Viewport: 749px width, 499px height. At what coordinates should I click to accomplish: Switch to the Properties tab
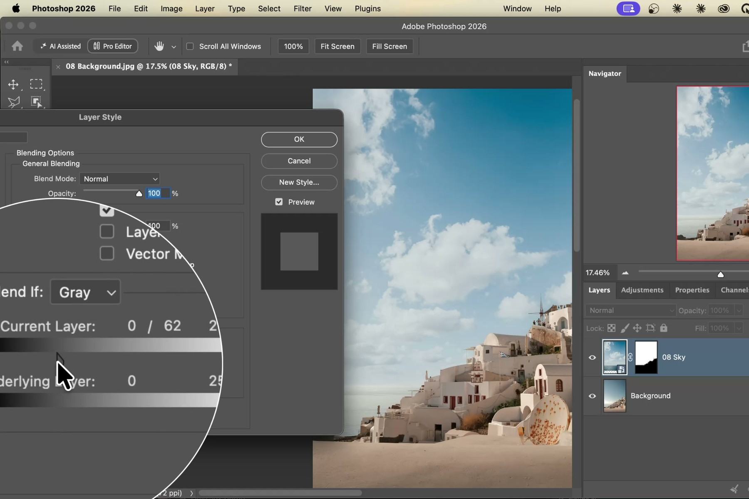click(x=692, y=290)
